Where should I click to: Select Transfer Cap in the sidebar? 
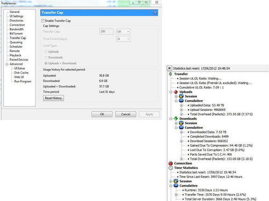tap(18, 38)
